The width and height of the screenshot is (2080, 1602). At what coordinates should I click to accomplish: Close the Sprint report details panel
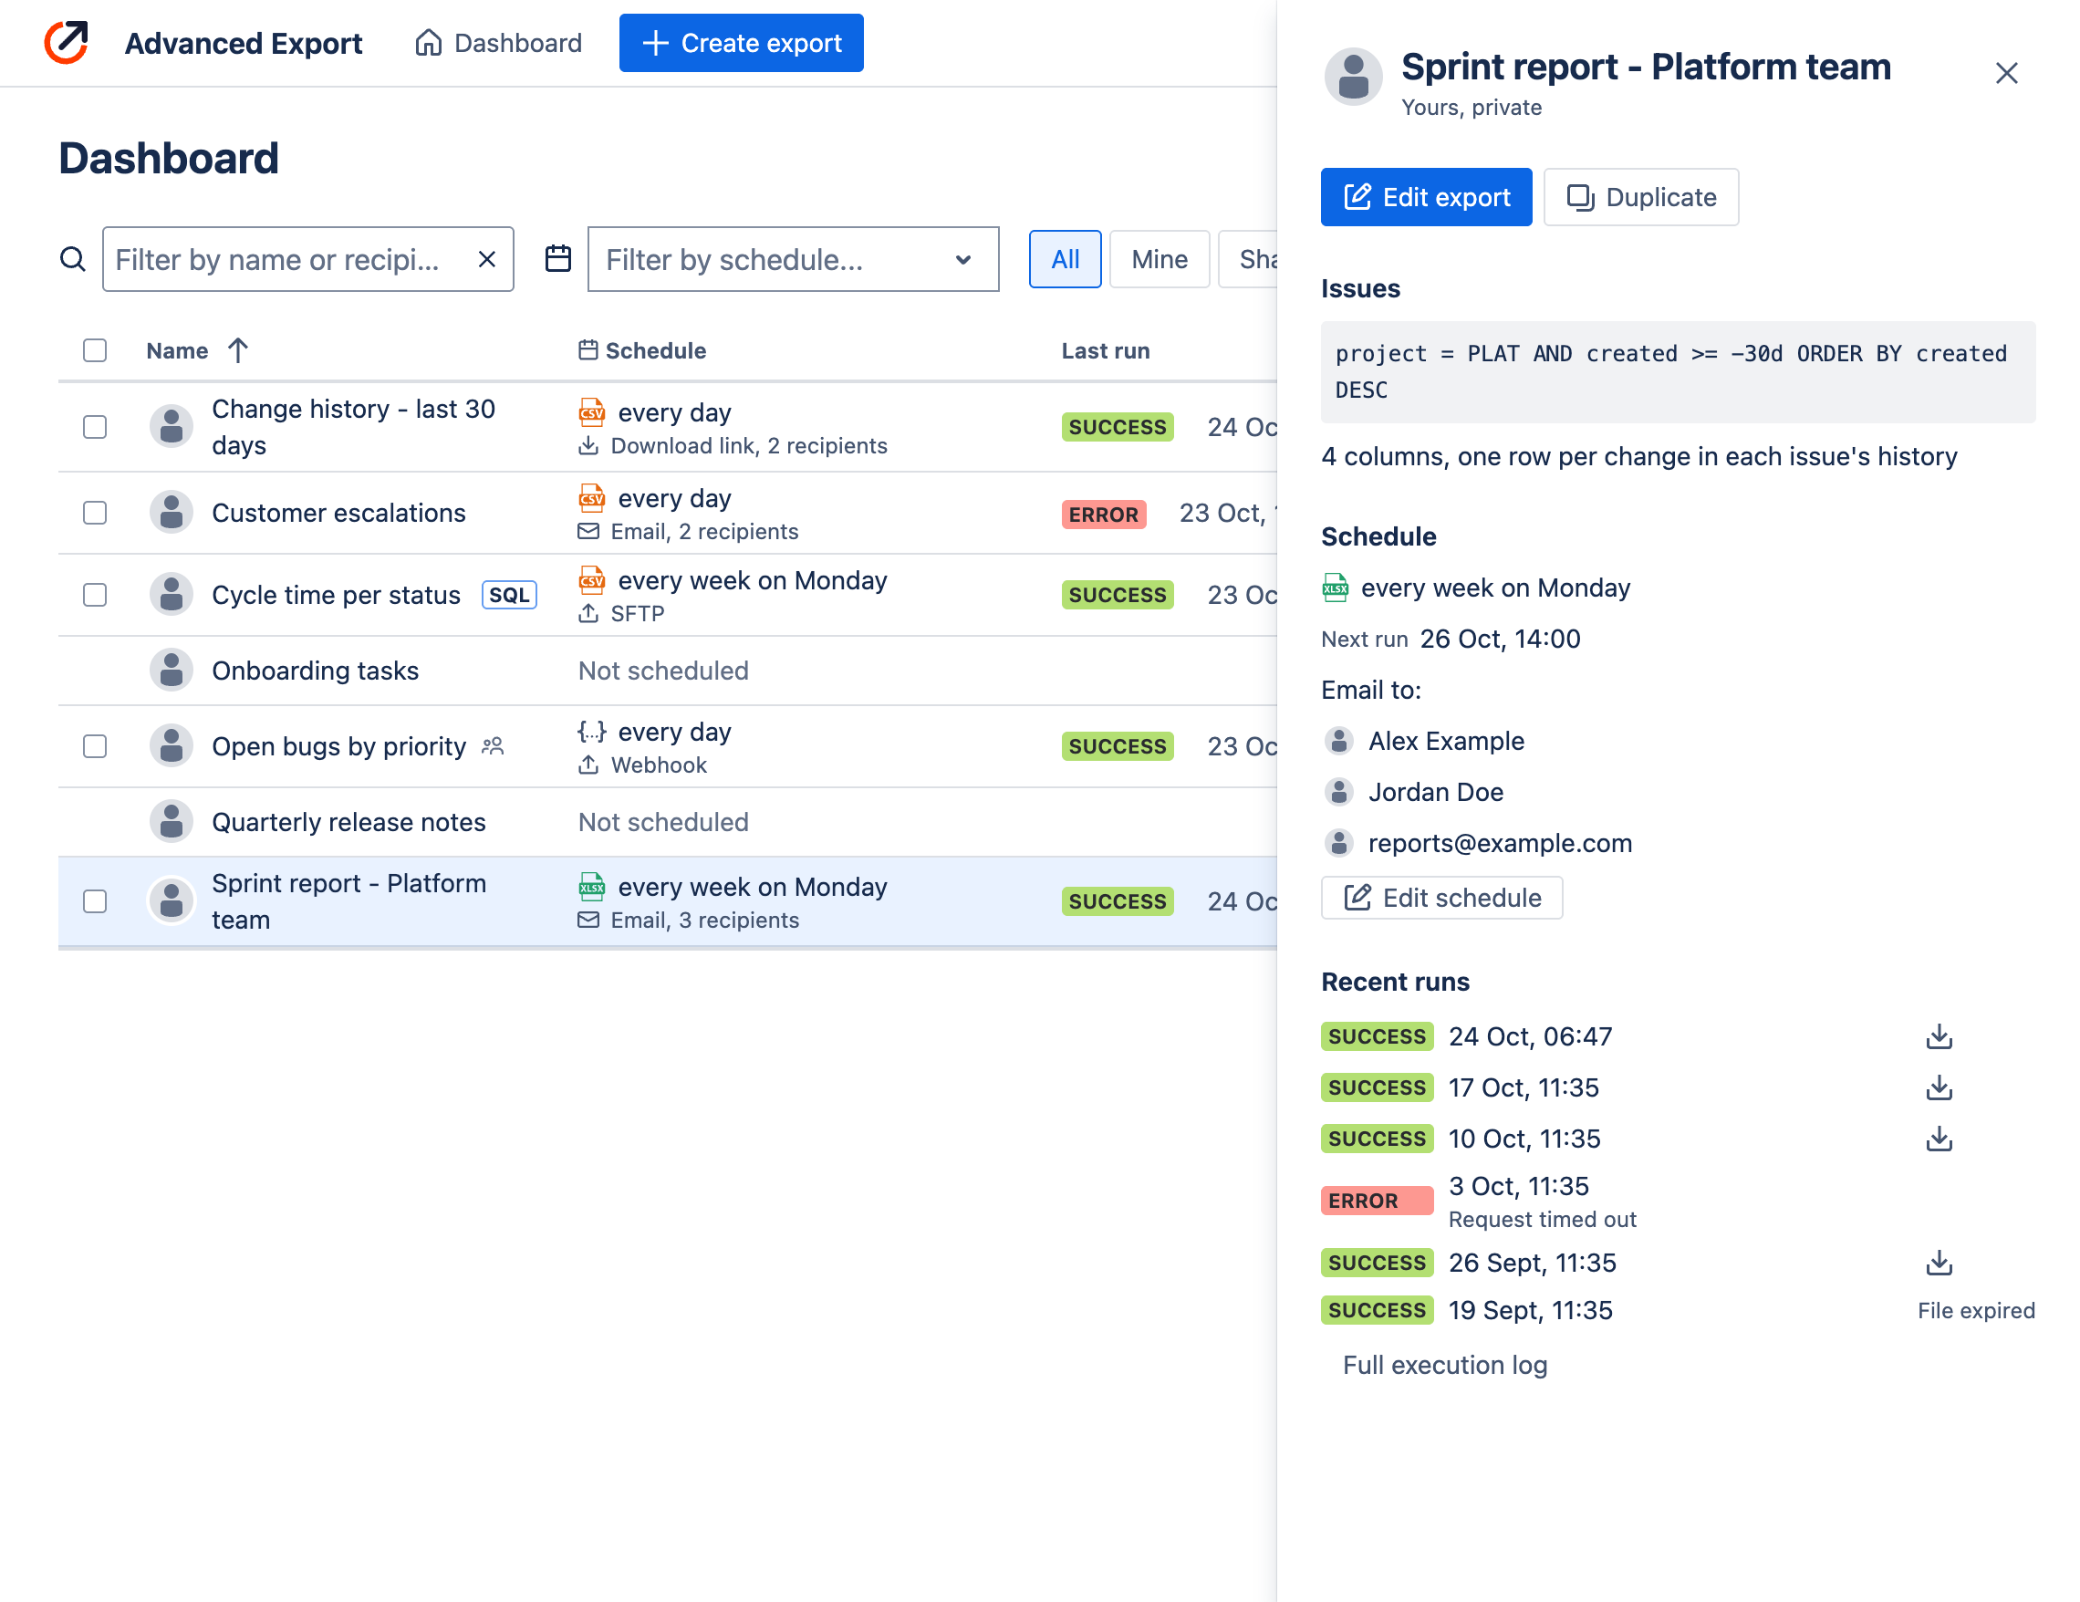pyautogui.click(x=2007, y=73)
